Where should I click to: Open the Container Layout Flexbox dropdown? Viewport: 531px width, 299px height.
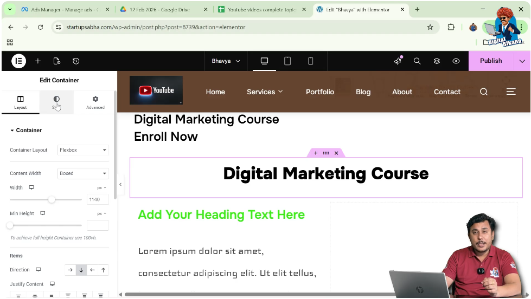[x=83, y=150]
